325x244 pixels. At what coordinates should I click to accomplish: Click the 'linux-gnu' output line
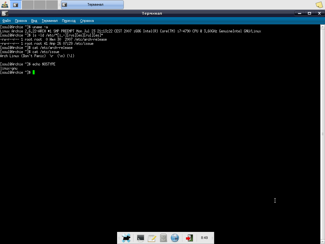[9, 69]
